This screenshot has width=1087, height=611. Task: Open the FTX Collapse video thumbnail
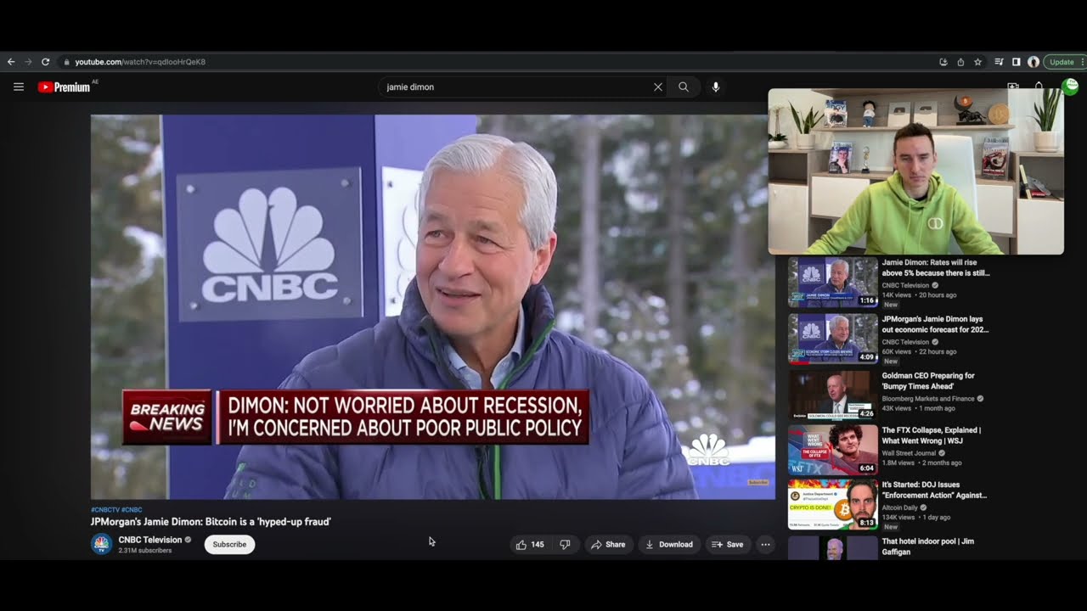coord(833,449)
